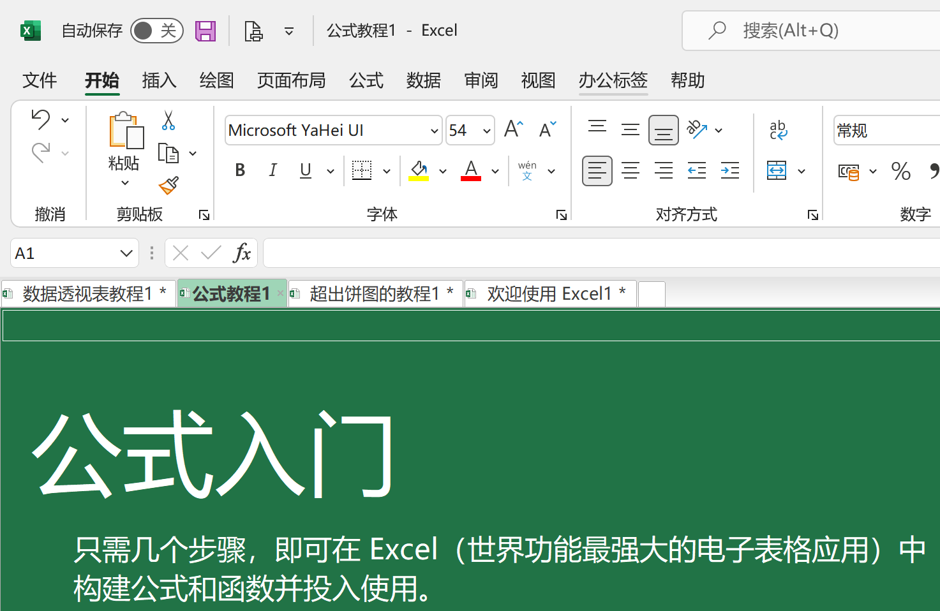Open Clipboard pane launcher
Image resolution: width=940 pixels, height=611 pixels.
click(204, 215)
